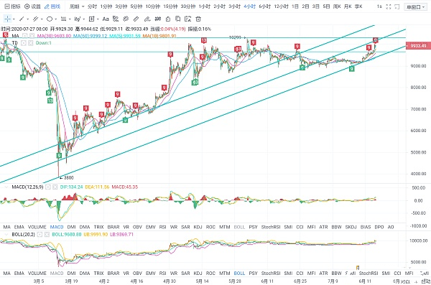Open the crosshair tool dropdown arrow

[x=14, y=19]
